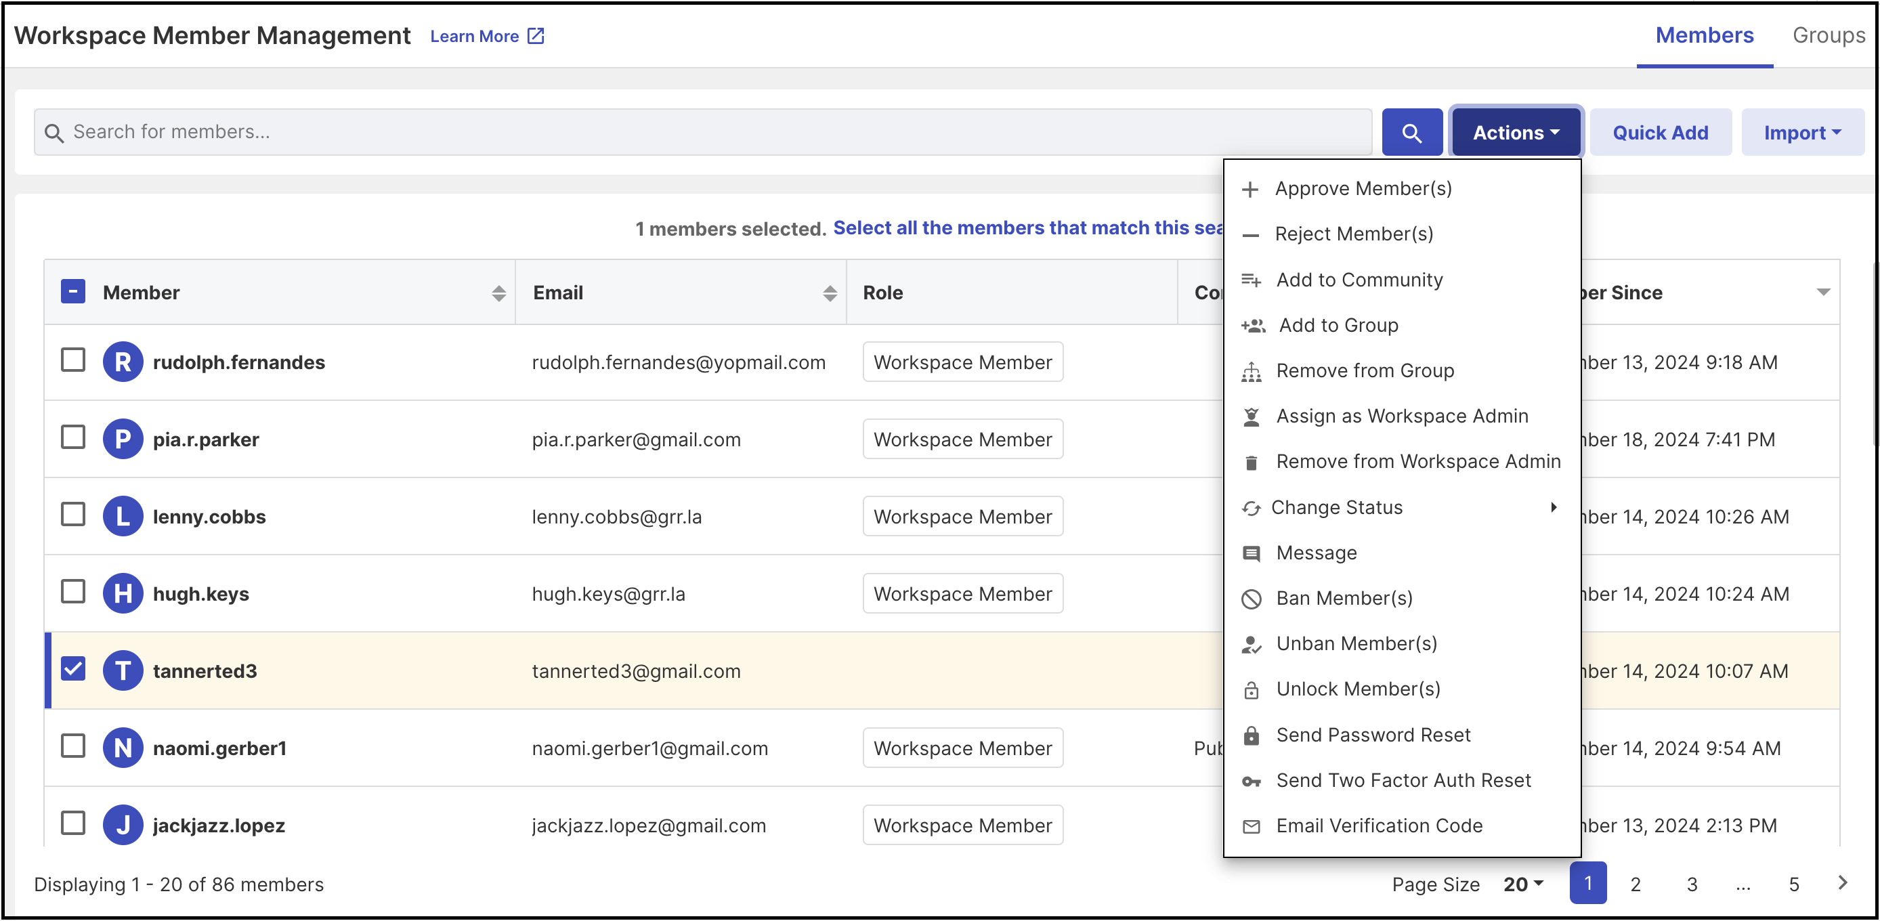
Task: Sort by the Email column arrows
Action: click(x=830, y=293)
